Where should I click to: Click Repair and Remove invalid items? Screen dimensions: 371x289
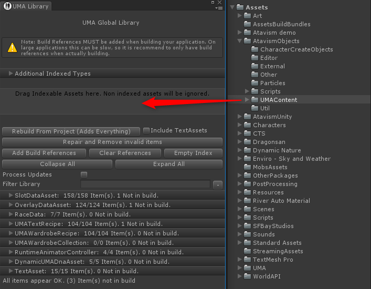coord(112,142)
